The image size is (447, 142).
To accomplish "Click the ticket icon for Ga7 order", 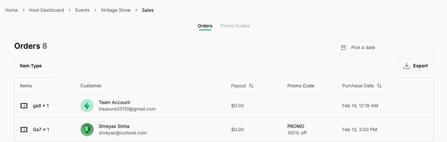I will coord(24,130).
